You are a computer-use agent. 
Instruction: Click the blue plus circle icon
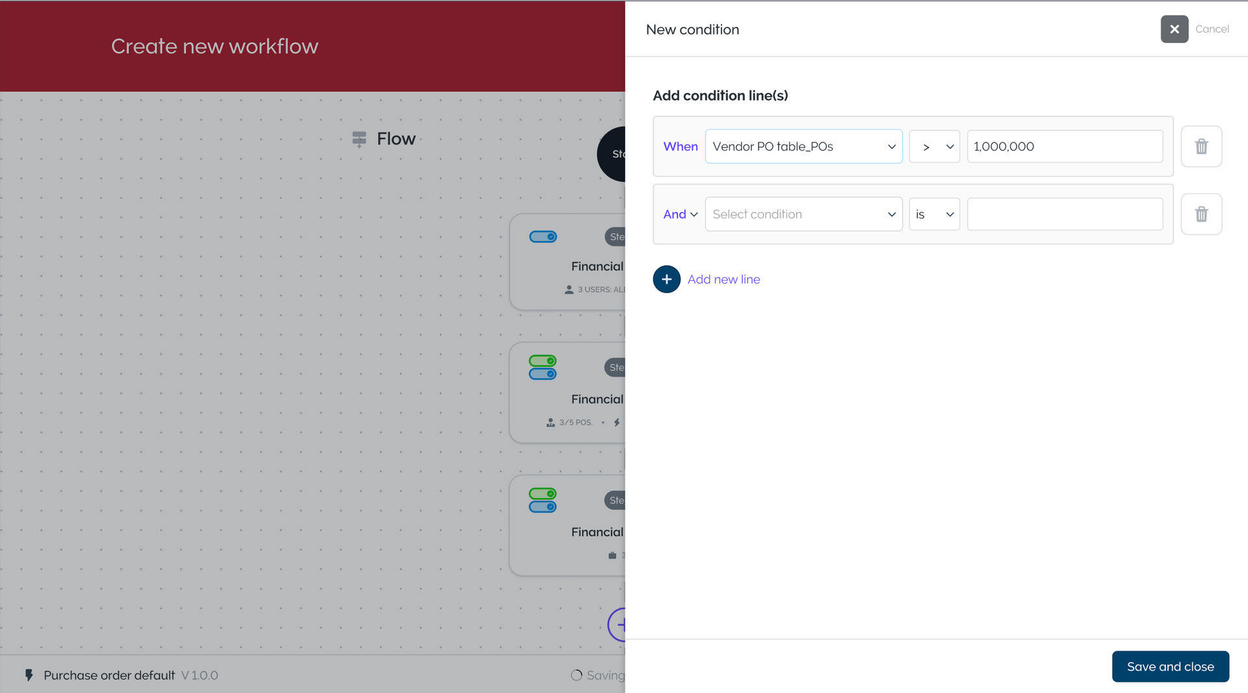[666, 280]
